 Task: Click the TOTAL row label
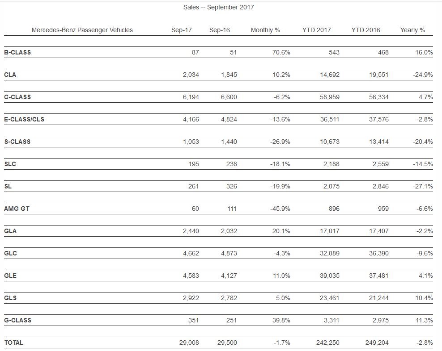[x=13, y=343]
